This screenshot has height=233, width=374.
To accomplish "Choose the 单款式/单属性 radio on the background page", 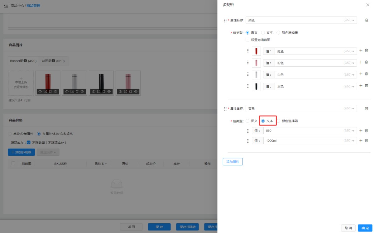I will (10, 134).
